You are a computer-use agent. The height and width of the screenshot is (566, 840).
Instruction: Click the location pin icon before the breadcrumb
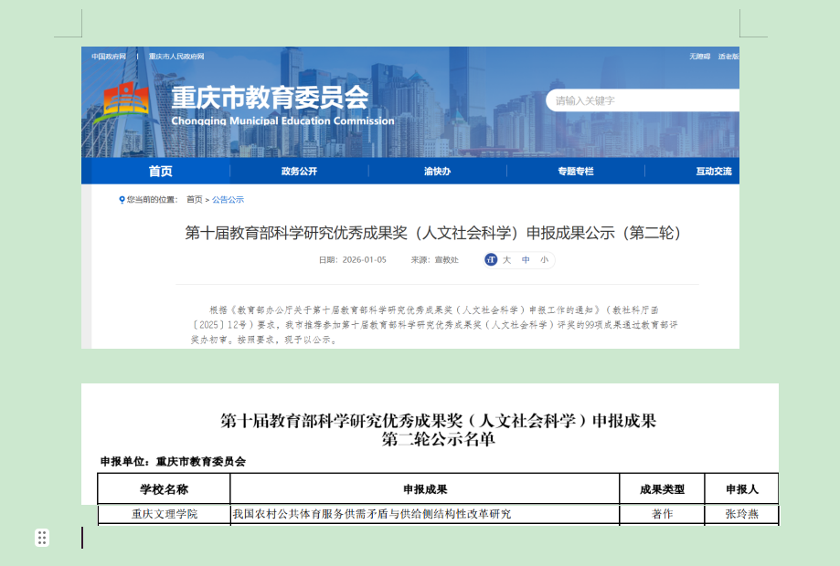point(122,199)
